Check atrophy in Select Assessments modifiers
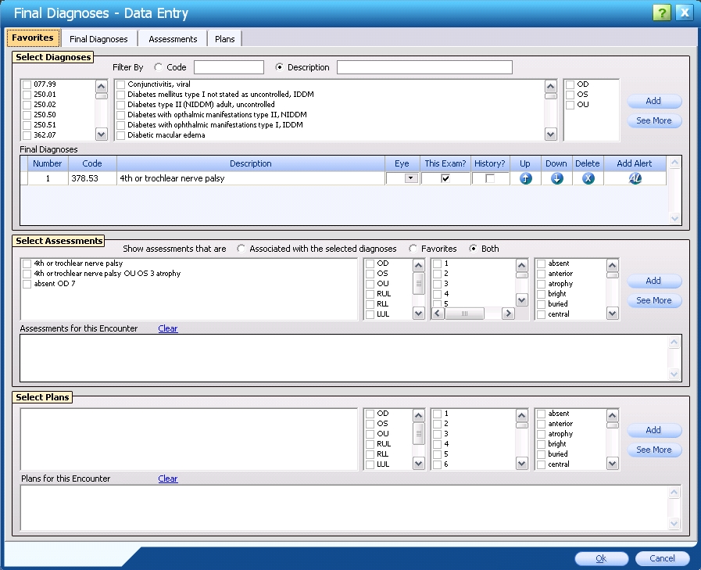 (542, 284)
